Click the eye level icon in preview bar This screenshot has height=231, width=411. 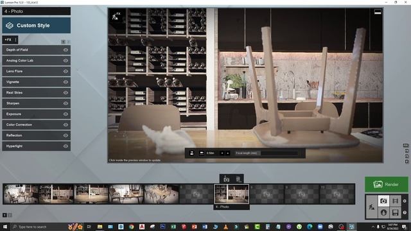click(x=192, y=153)
